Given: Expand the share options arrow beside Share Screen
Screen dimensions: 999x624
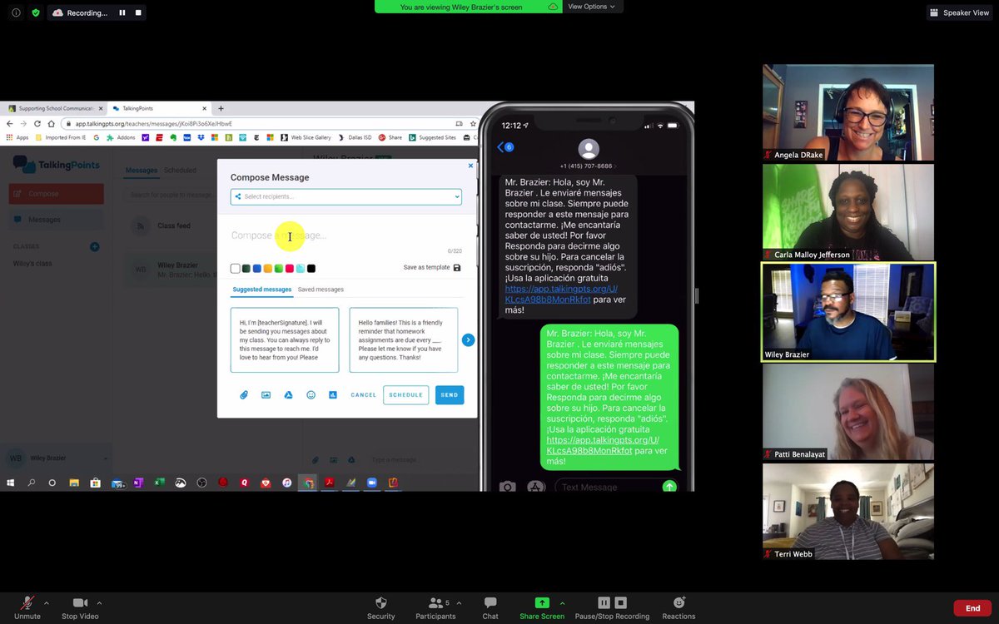Looking at the screenshot, I should [562, 603].
